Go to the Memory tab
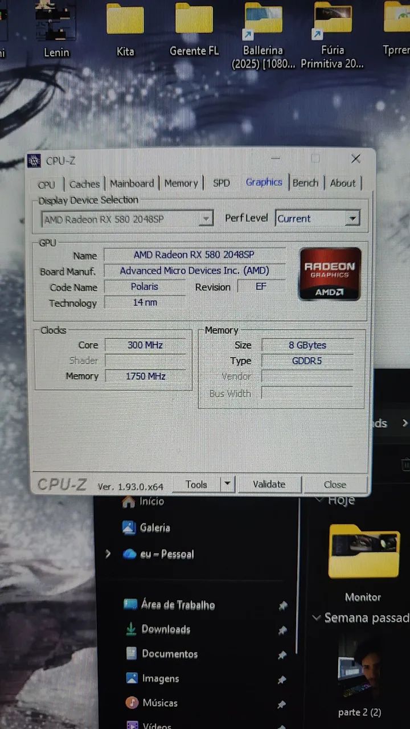This screenshot has height=729, width=410. 181,183
